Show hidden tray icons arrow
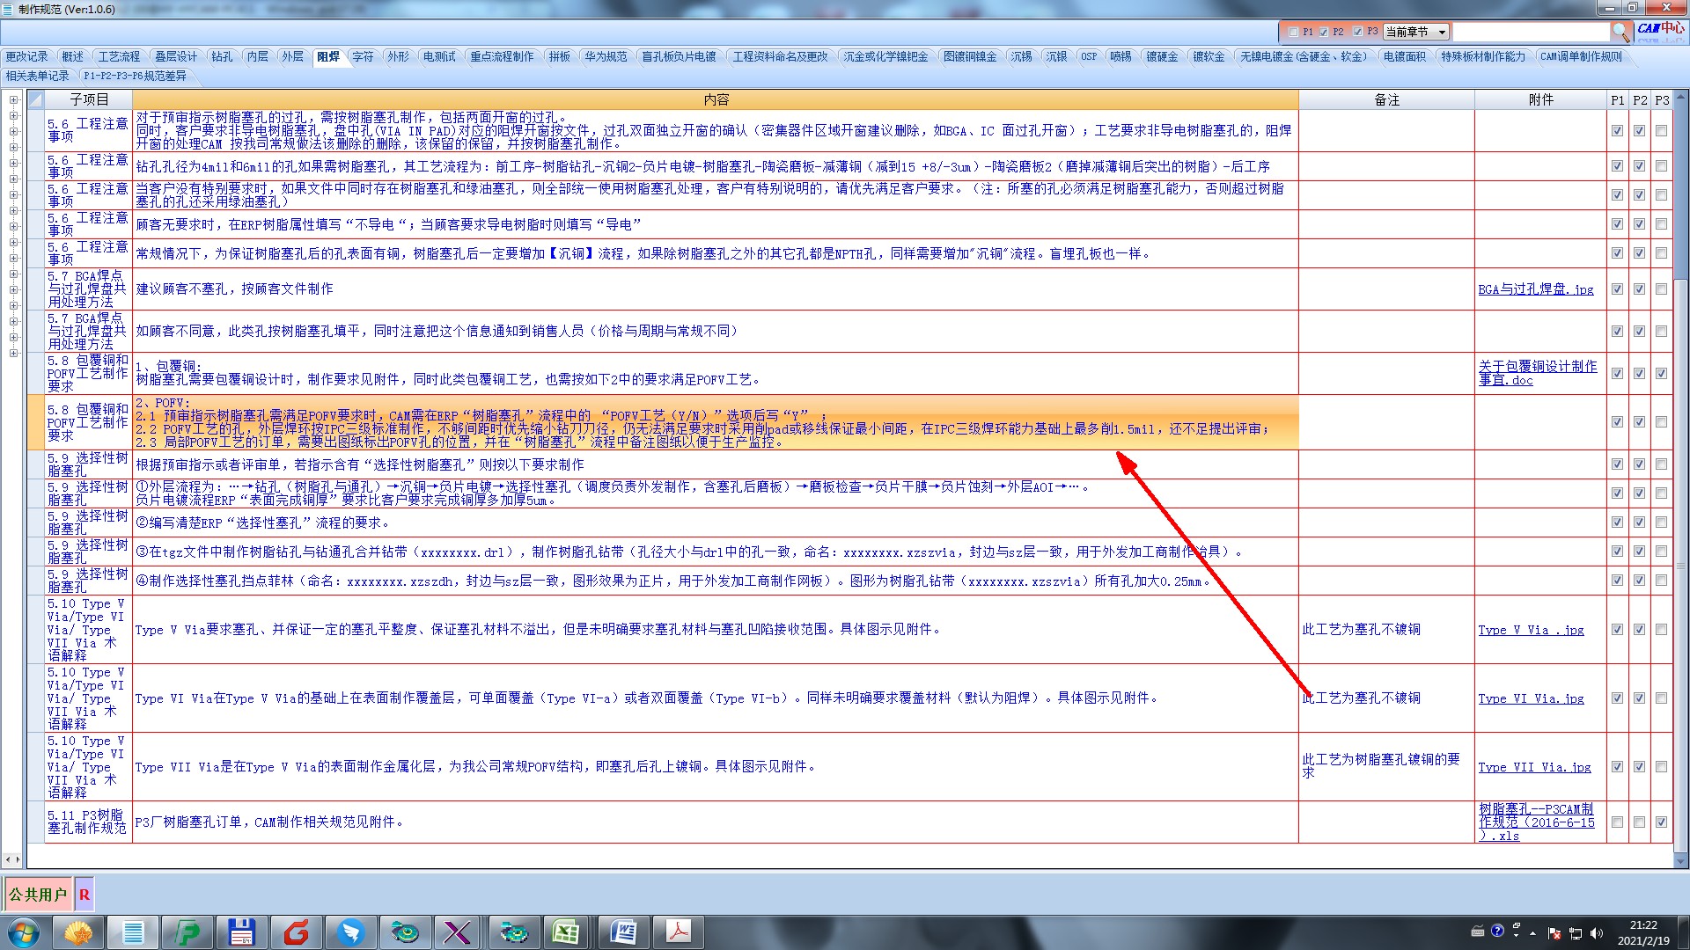 tap(1532, 933)
